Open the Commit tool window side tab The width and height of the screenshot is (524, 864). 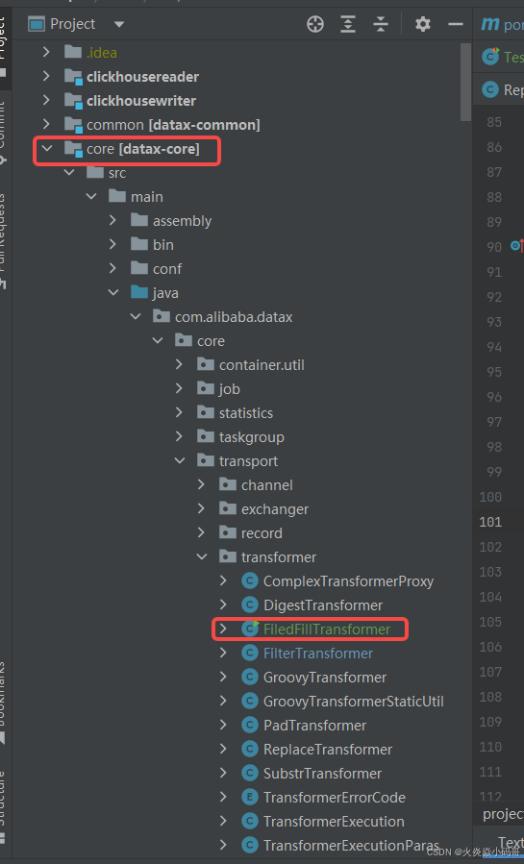click(x=4, y=133)
